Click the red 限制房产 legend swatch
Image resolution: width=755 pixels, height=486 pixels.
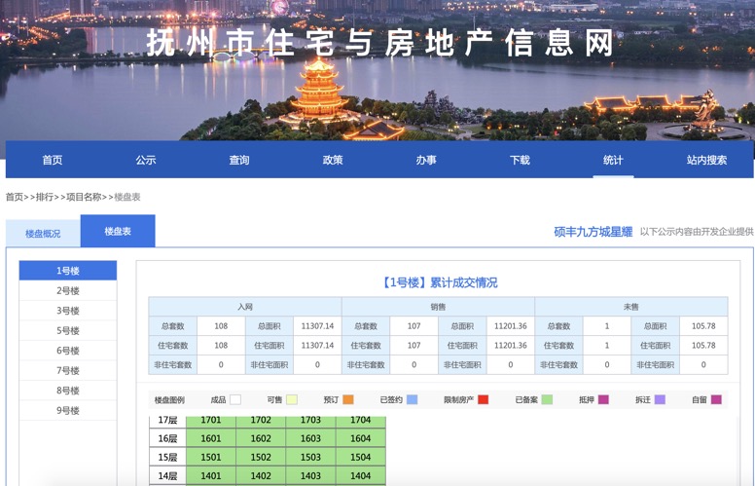484,400
